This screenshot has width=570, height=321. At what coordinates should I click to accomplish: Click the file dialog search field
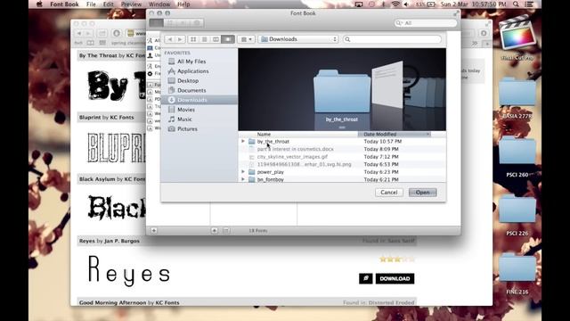pyautogui.click(x=392, y=39)
